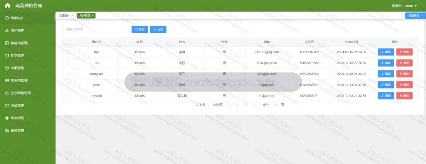Click the document icon for 种植地管理
The image size is (426, 164).
7,43
